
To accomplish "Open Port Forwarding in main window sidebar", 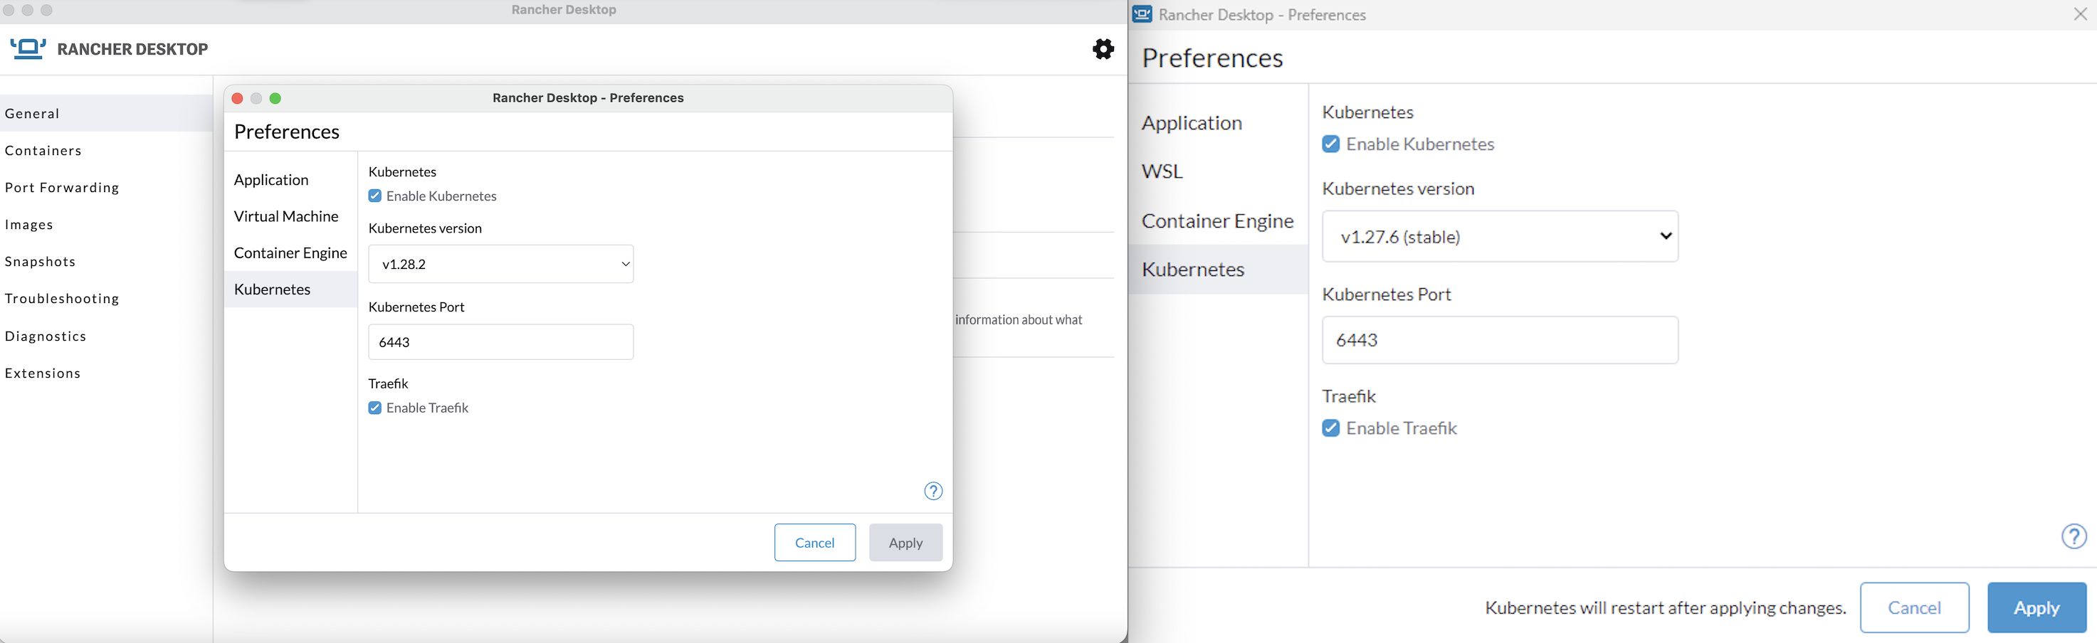I will [106, 187].
